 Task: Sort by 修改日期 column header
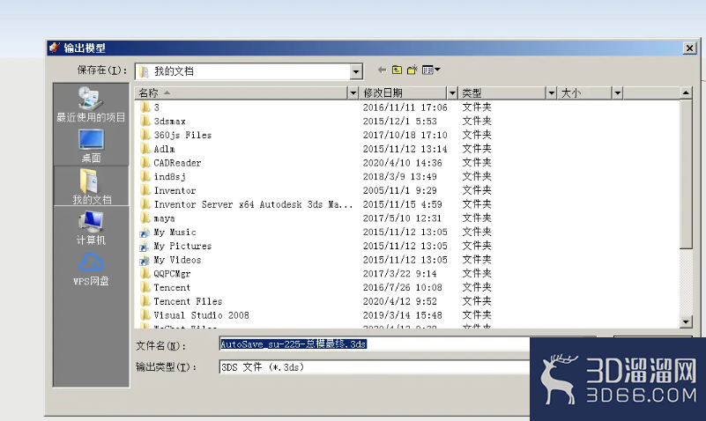coord(404,93)
